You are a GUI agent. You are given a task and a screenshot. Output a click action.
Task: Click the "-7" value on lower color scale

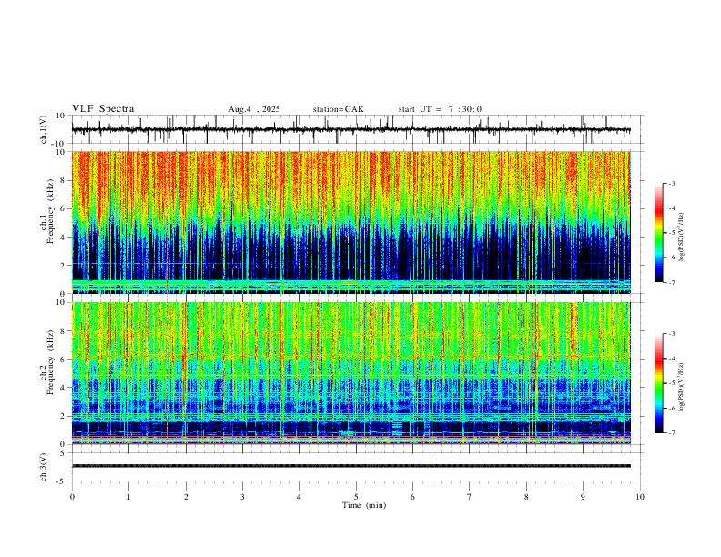pyautogui.click(x=671, y=433)
